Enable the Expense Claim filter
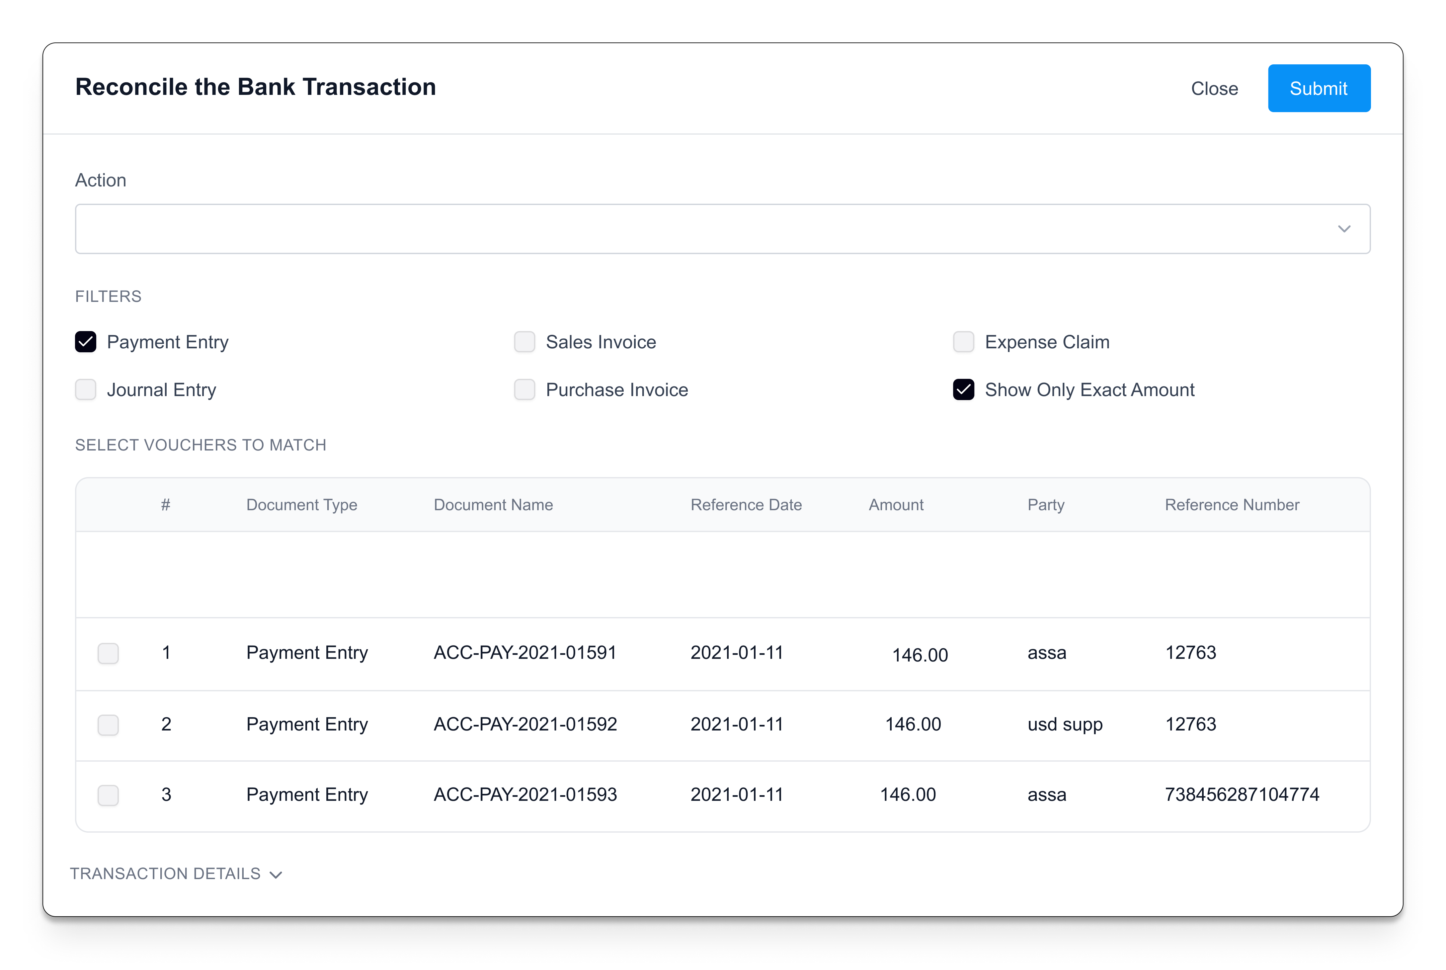Image resolution: width=1446 pixels, height=970 pixels. [963, 341]
